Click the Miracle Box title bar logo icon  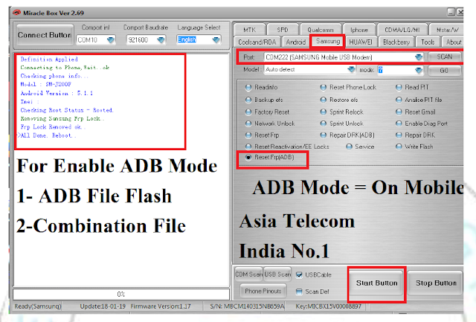(x=16, y=13)
